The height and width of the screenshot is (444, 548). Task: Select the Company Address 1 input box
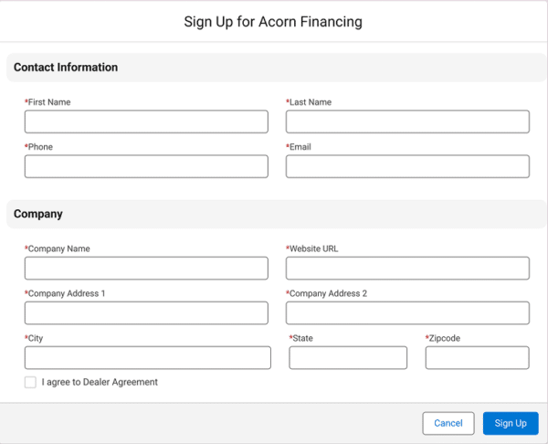click(x=146, y=312)
